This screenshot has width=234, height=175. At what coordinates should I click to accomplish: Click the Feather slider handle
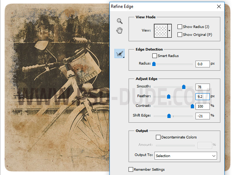tap(168, 96)
